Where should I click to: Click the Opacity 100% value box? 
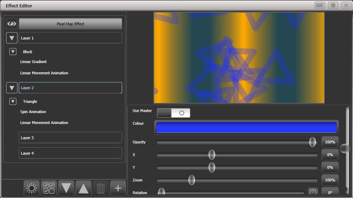330,142
